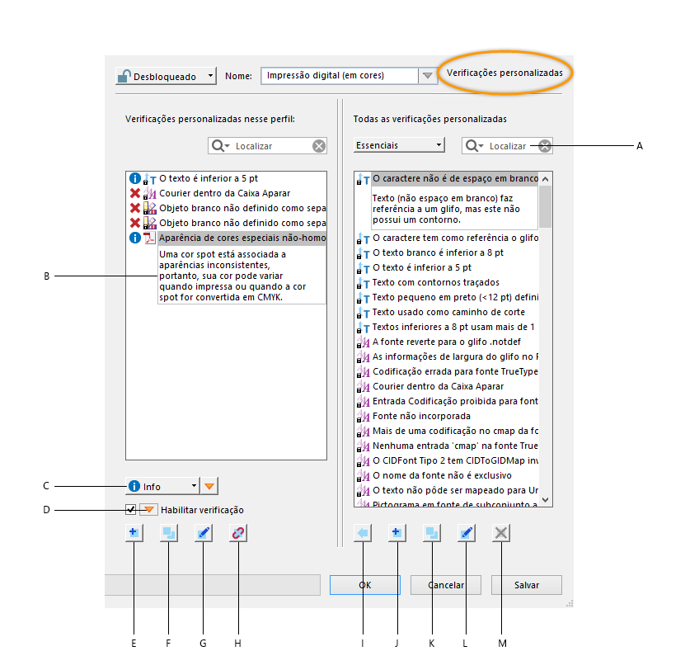685x670 pixels.
Task: Click the padlock icon on Desbloqueado
Action: click(x=124, y=76)
